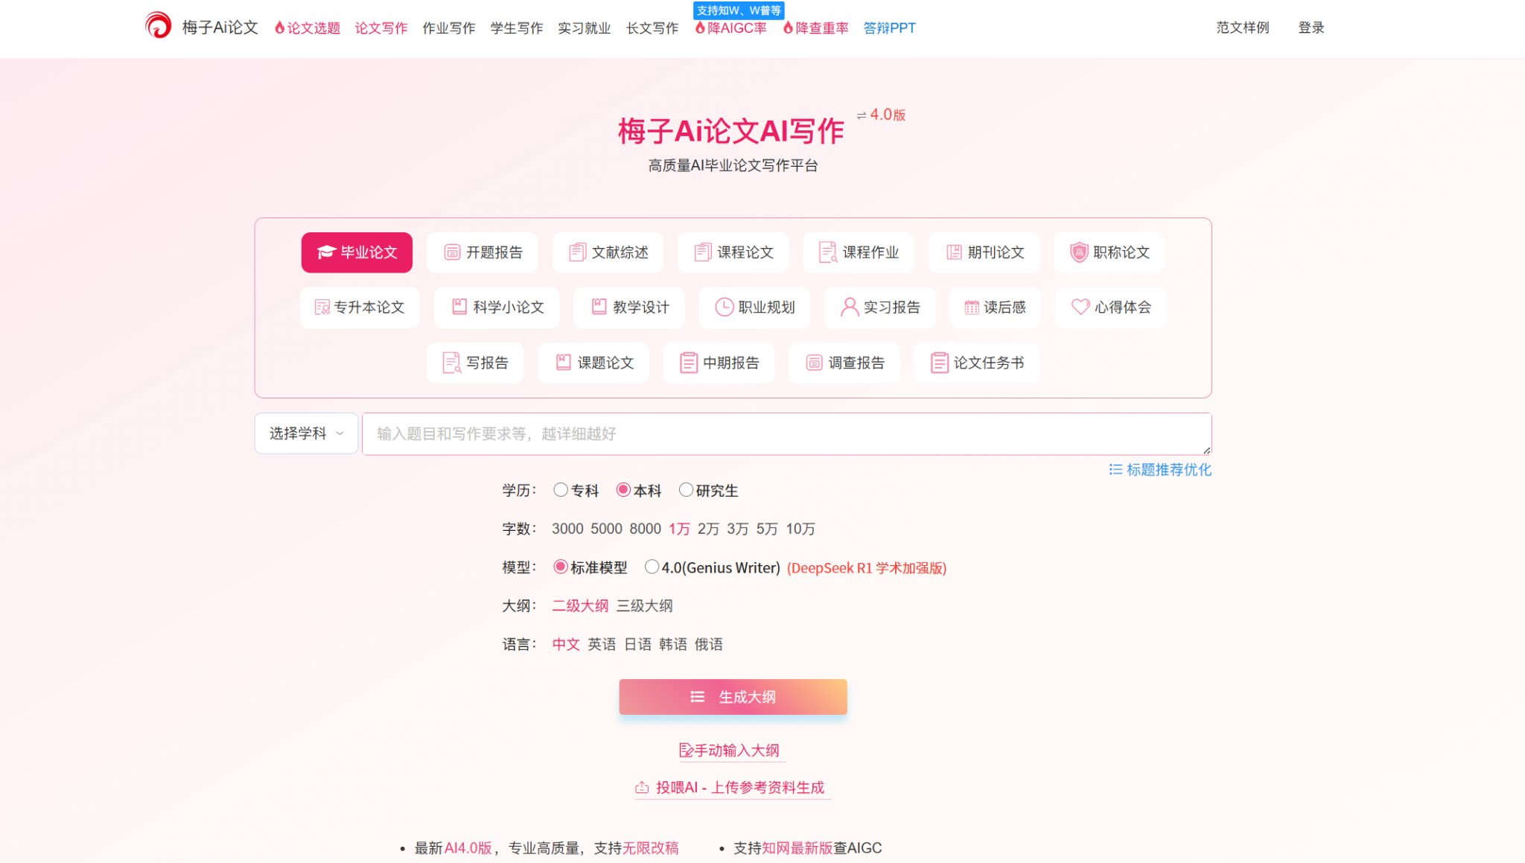Select the 标准模型 radio button

click(x=561, y=567)
